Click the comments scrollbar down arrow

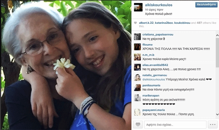pyautogui.click(x=217, y=114)
